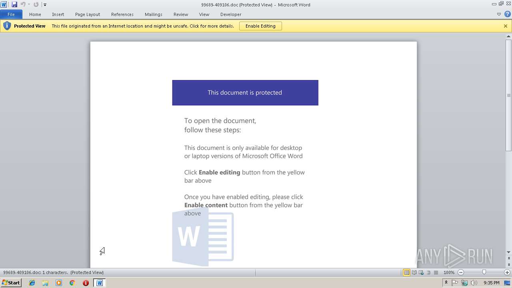Viewport: 512px width, 288px height.
Task: Click the zoom slider handle
Action: click(484, 272)
